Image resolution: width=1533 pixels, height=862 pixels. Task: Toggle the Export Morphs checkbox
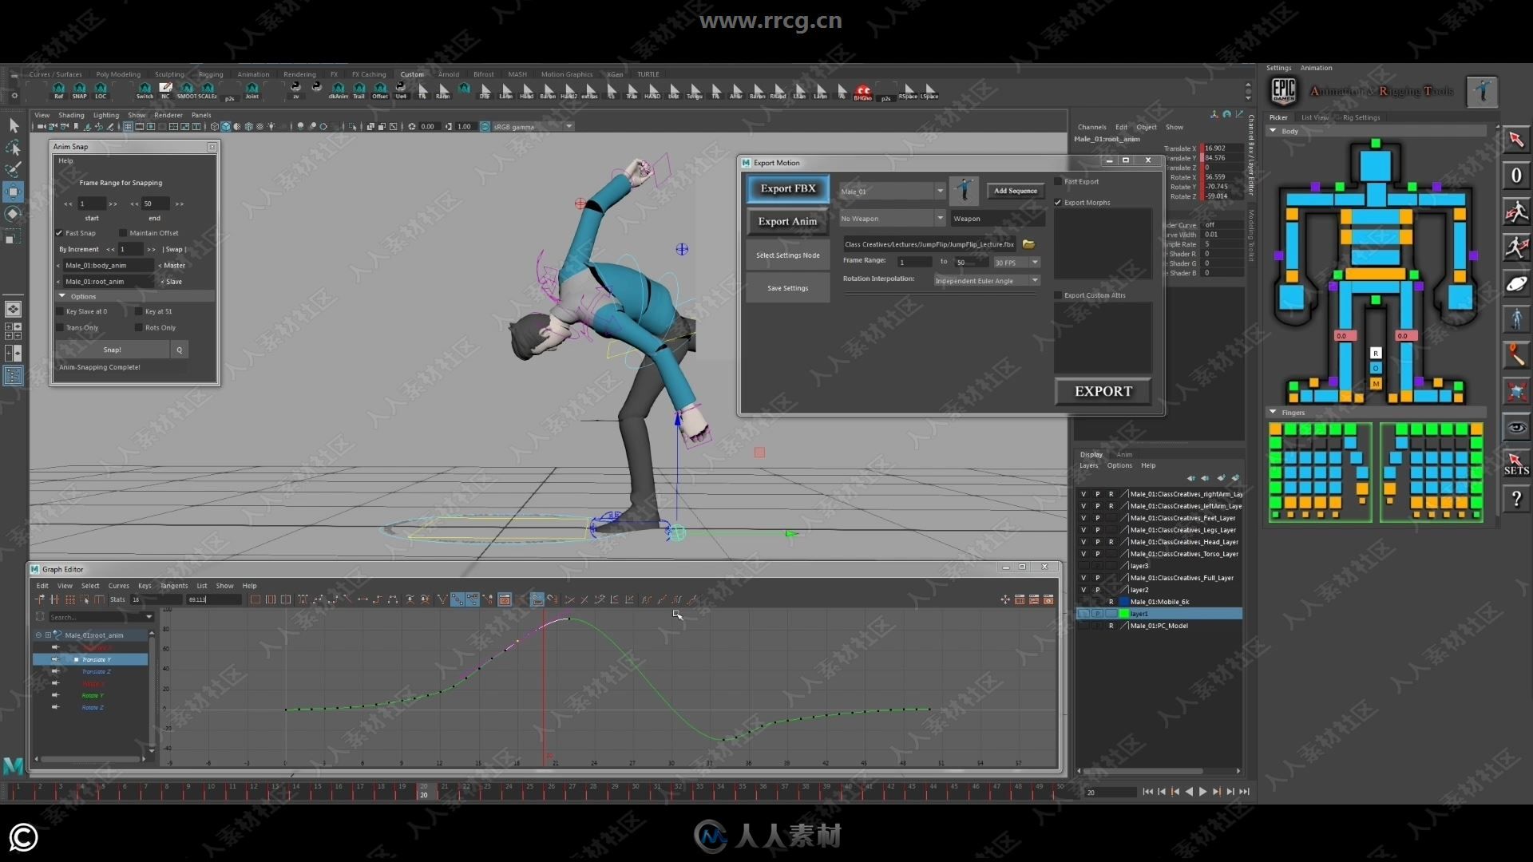point(1058,203)
